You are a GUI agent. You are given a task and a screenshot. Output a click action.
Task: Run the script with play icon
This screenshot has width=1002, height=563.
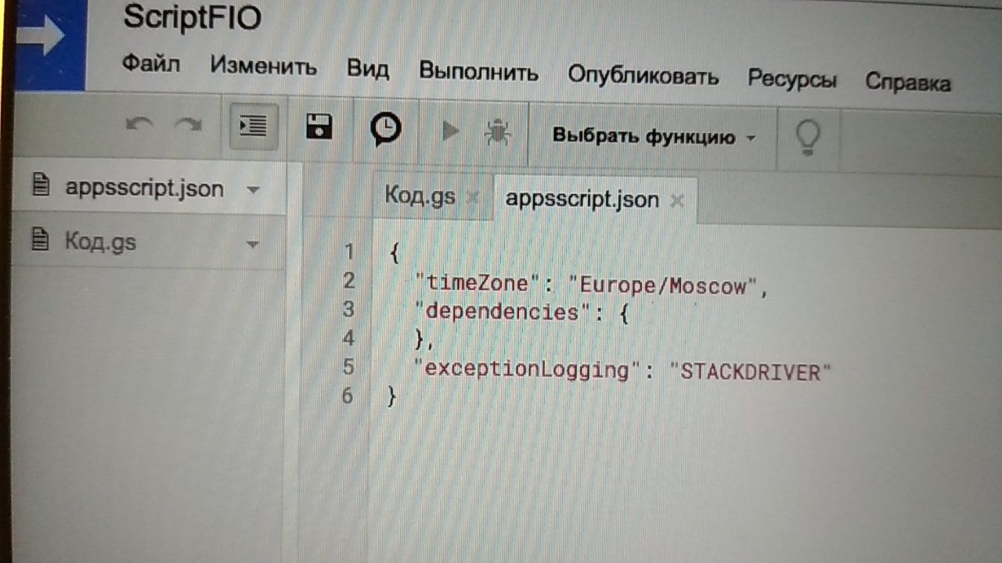pos(450,131)
